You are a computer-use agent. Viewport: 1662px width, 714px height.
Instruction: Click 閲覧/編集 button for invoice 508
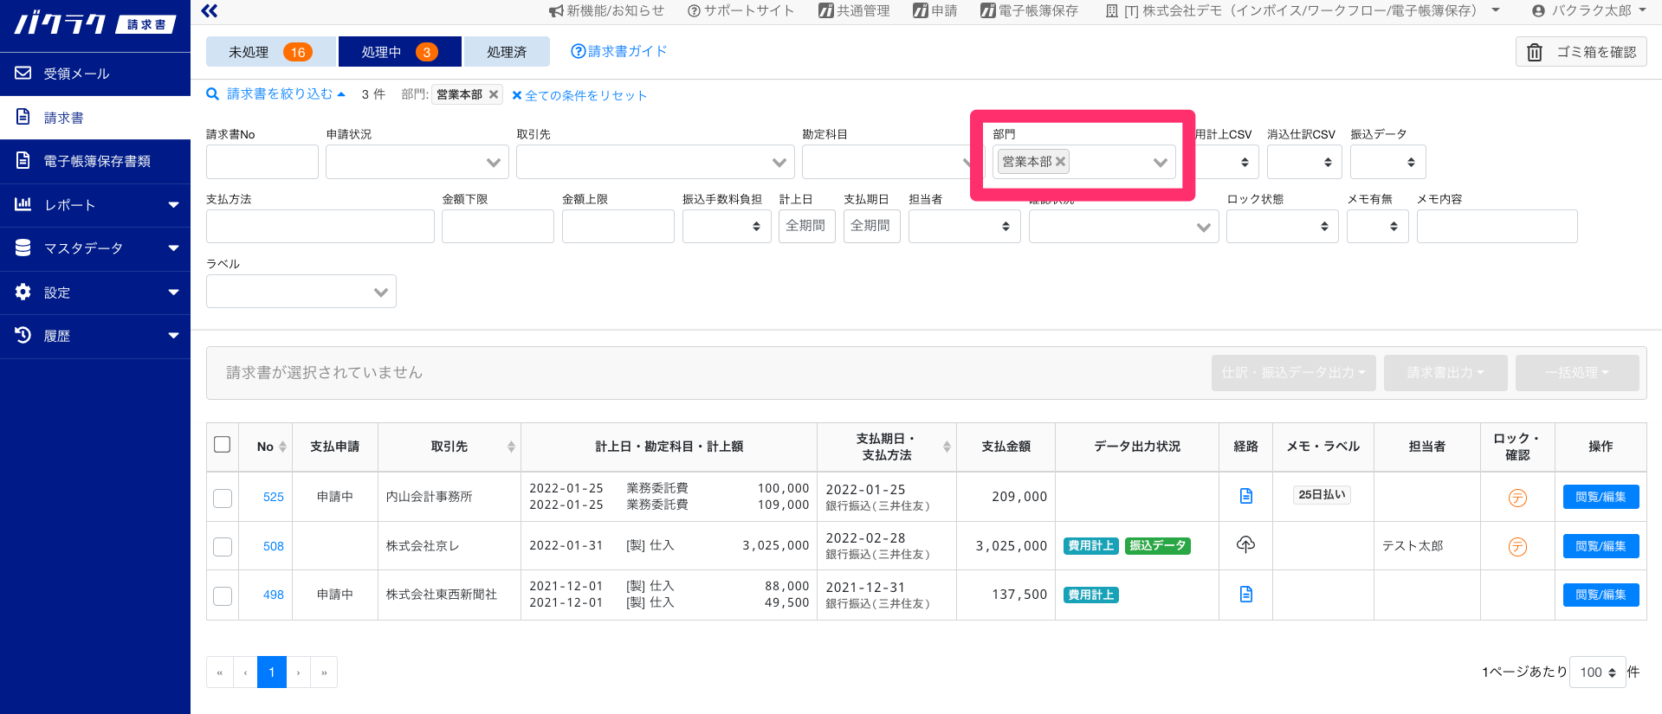[1600, 546]
